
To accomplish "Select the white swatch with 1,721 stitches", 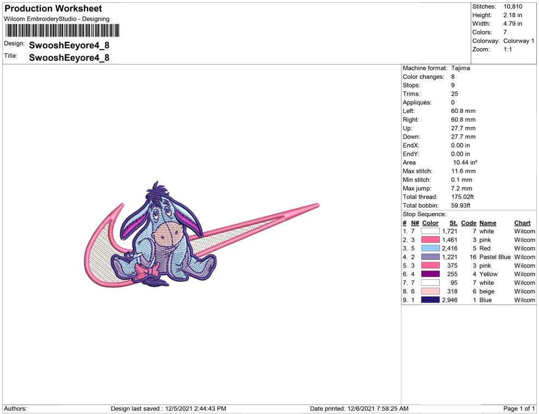I will [430, 231].
